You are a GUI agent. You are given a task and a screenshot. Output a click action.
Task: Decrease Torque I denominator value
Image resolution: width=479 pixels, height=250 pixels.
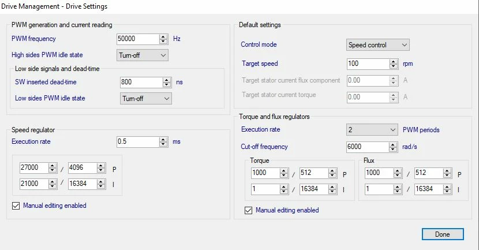(x=332, y=192)
